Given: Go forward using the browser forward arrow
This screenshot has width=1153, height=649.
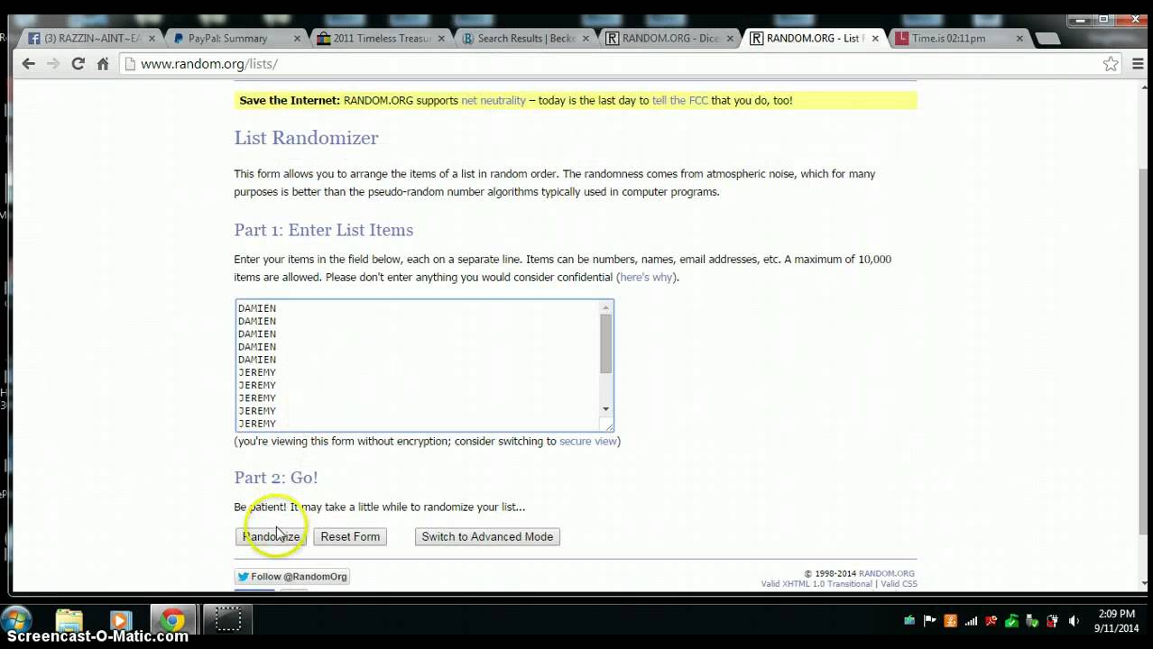Looking at the screenshot, I should [x=53, y=64].
